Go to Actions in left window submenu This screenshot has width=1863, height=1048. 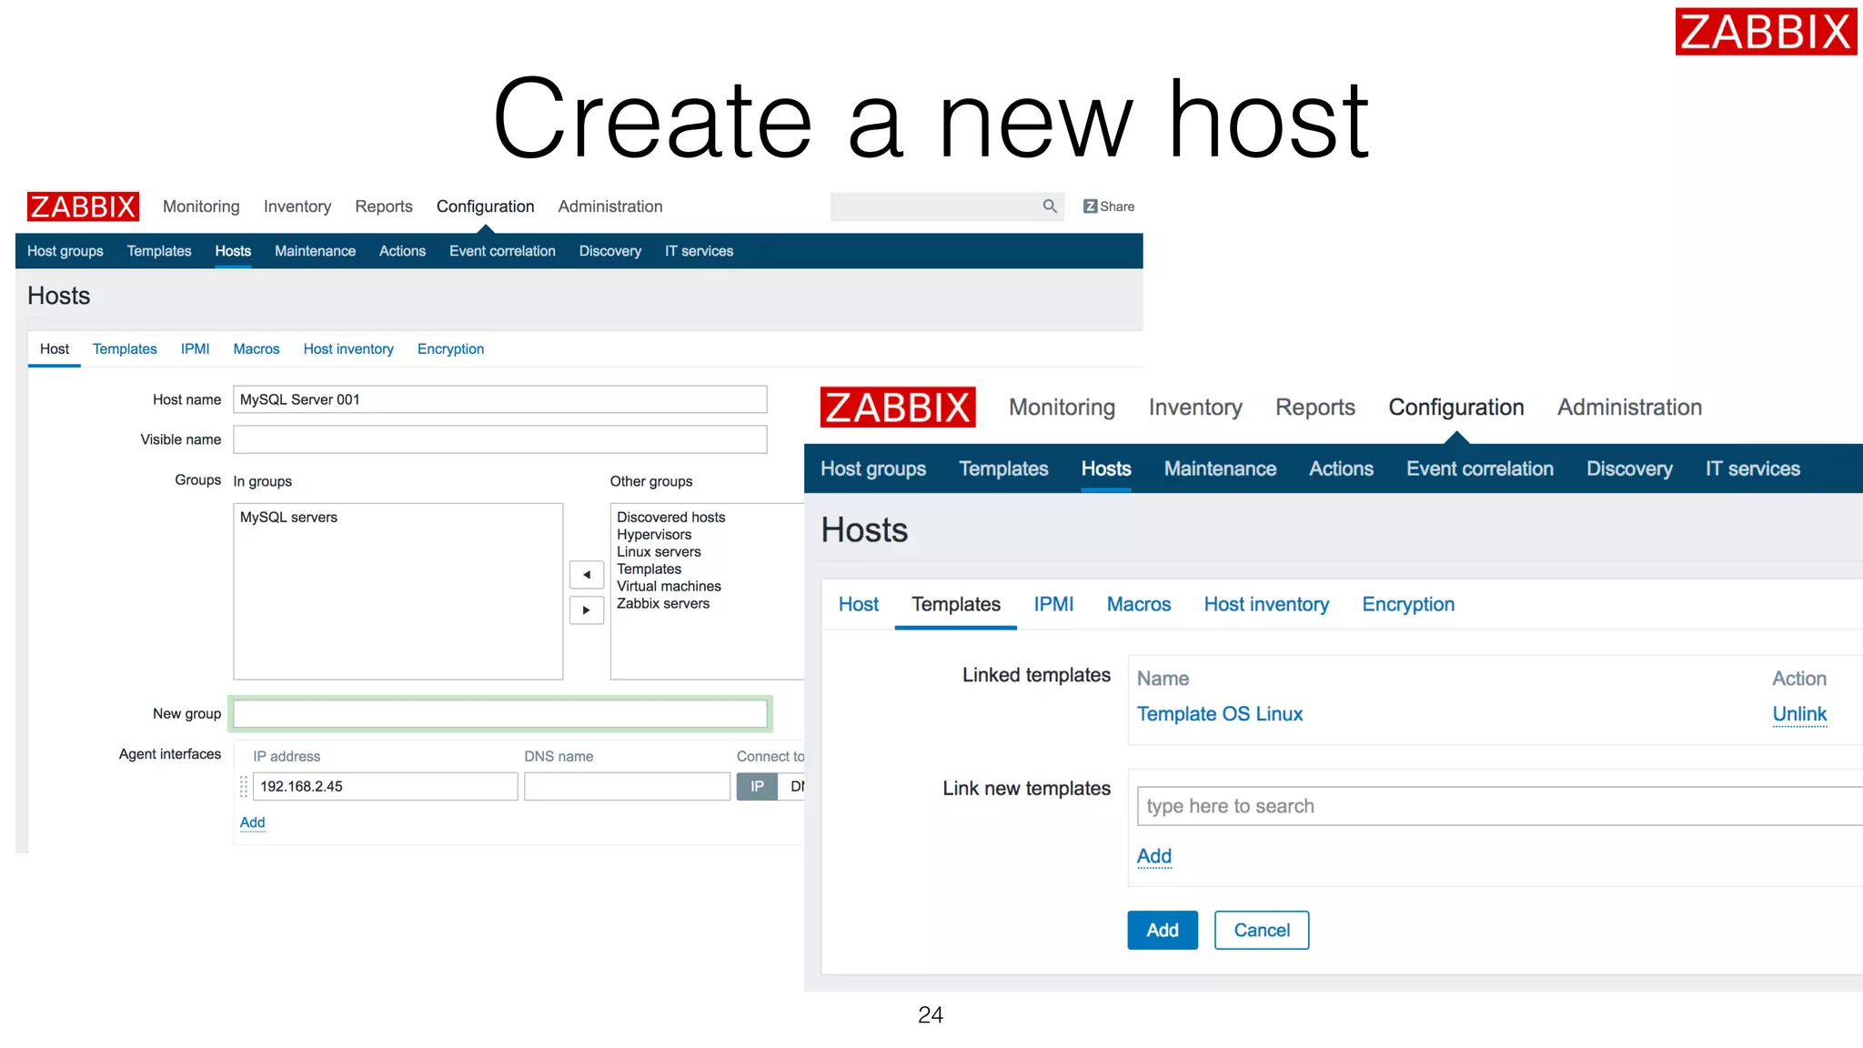[x=402, y=251]
